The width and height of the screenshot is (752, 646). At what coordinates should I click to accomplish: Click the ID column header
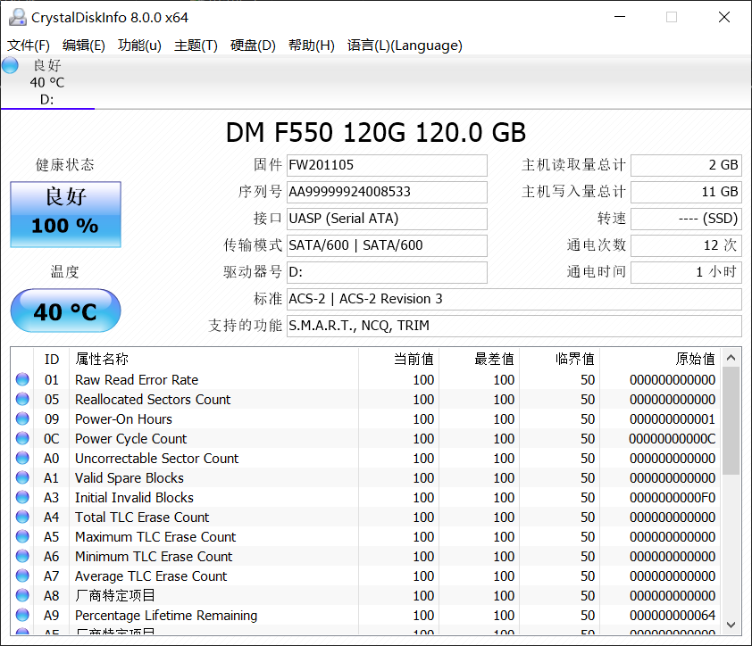(x=51, y=359)
